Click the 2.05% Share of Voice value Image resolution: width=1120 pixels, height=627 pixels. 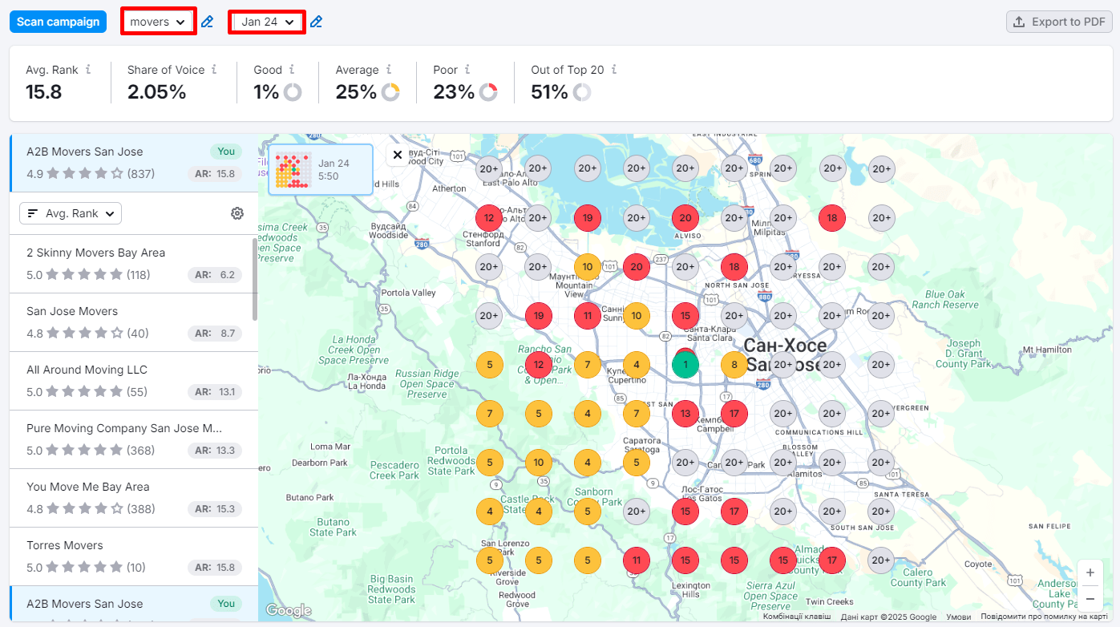[157, 92]
